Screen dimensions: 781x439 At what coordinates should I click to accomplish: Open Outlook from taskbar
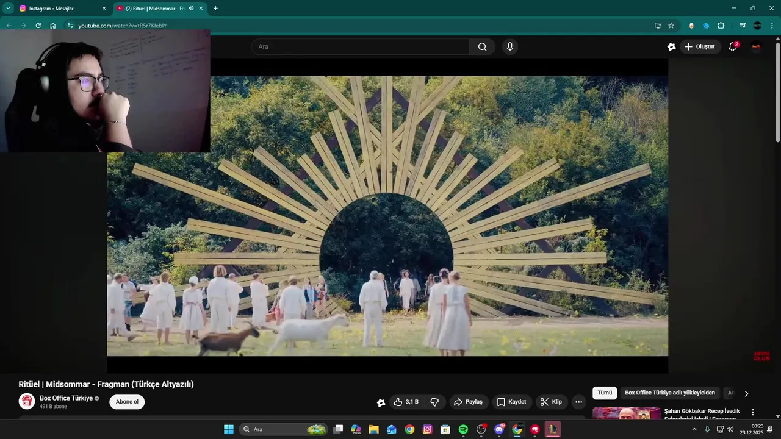coord(392,429)
